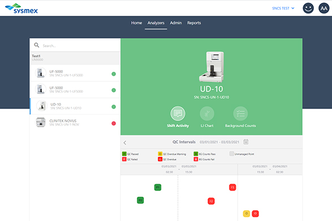Click the search magnifier icon

(x=37, y=45)
